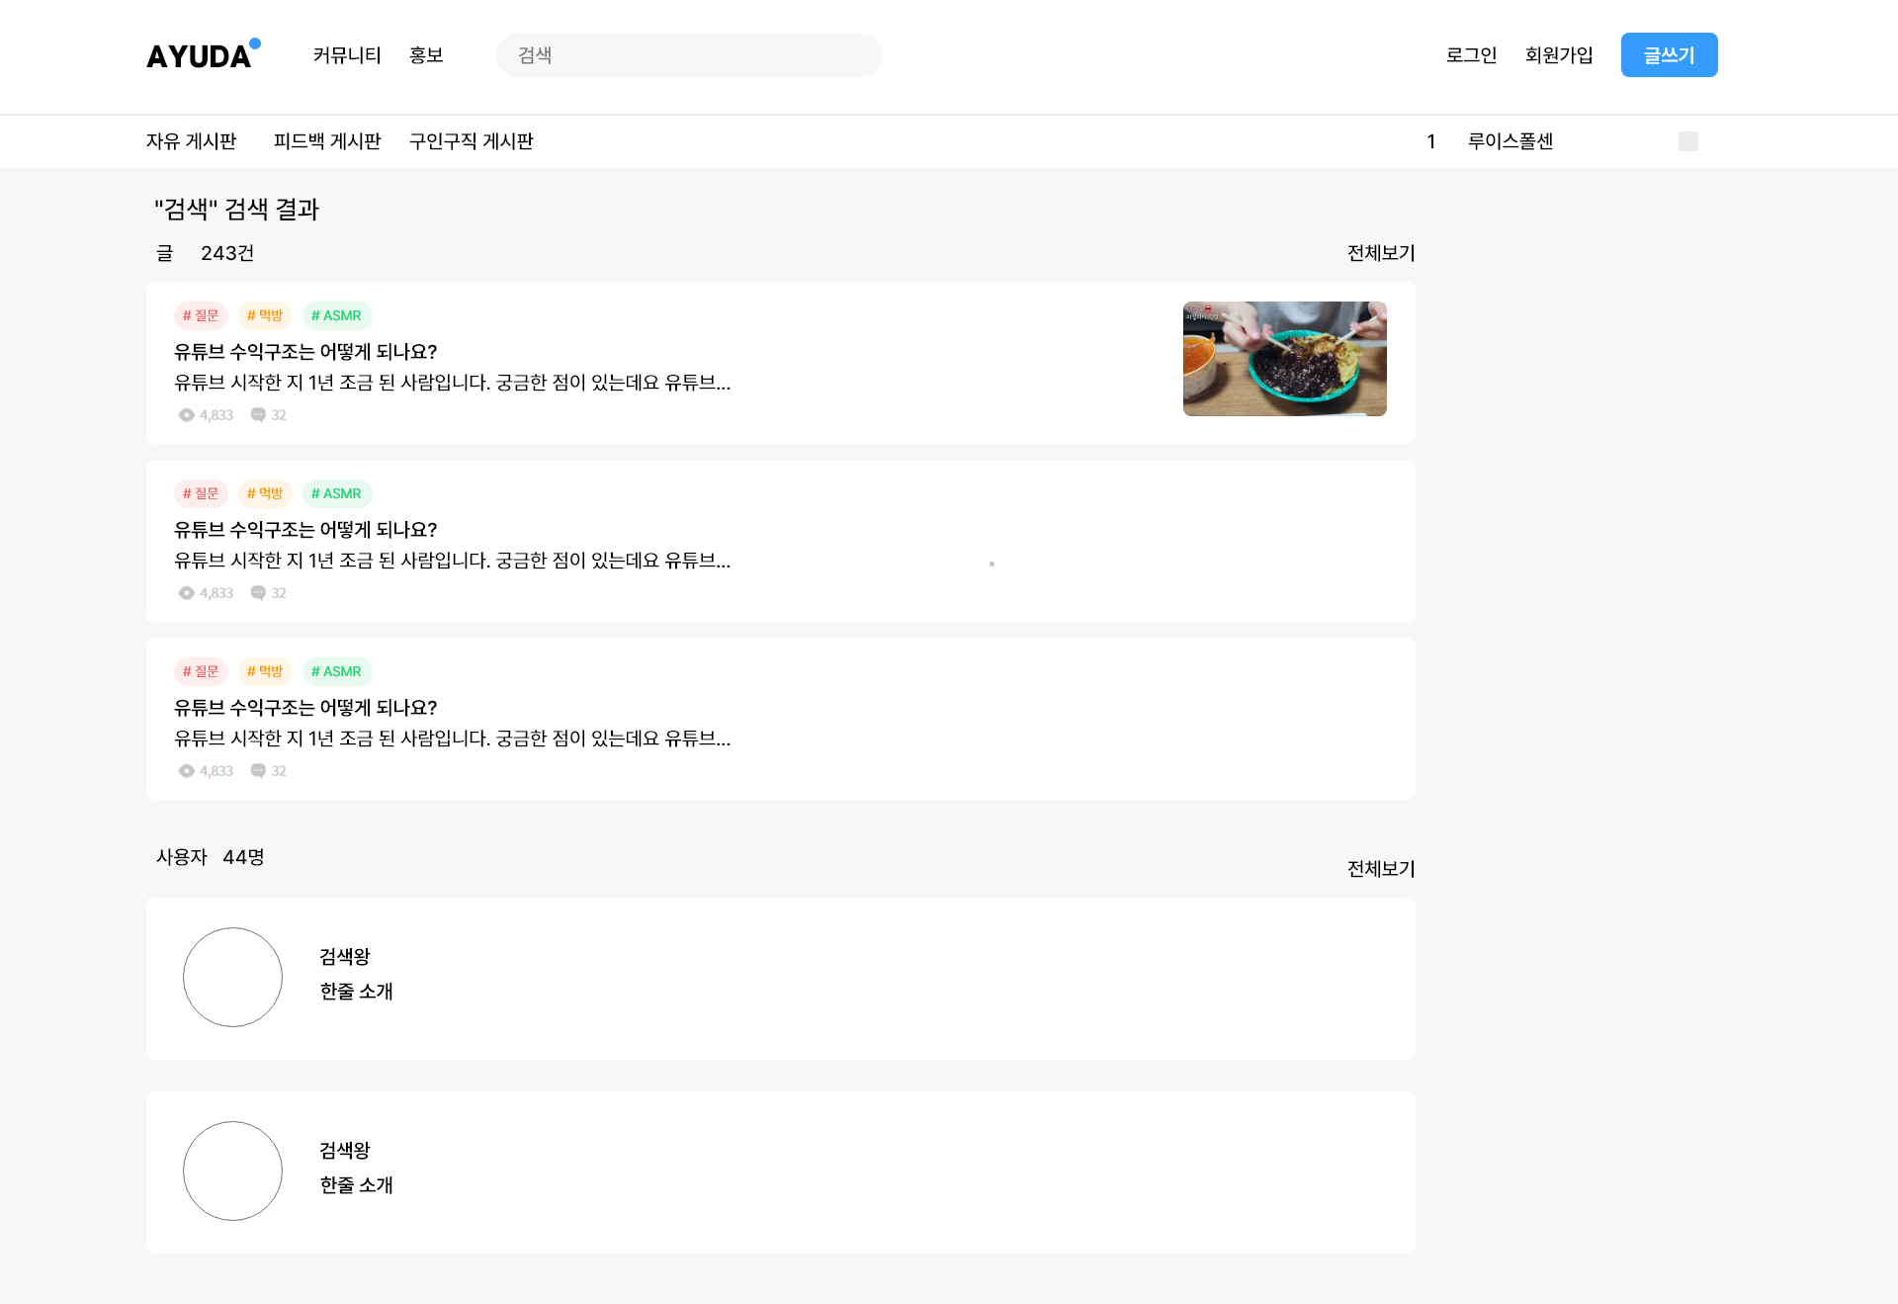Click comment bubble icon on first post
Viewport: 1898px width, 1304px height.
tap(258, 415)
